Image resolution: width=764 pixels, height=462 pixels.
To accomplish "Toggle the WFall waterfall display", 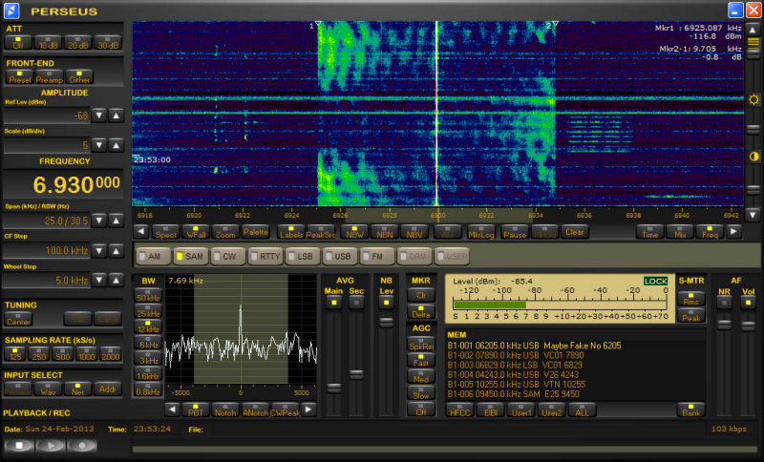I will coord(196,232).
